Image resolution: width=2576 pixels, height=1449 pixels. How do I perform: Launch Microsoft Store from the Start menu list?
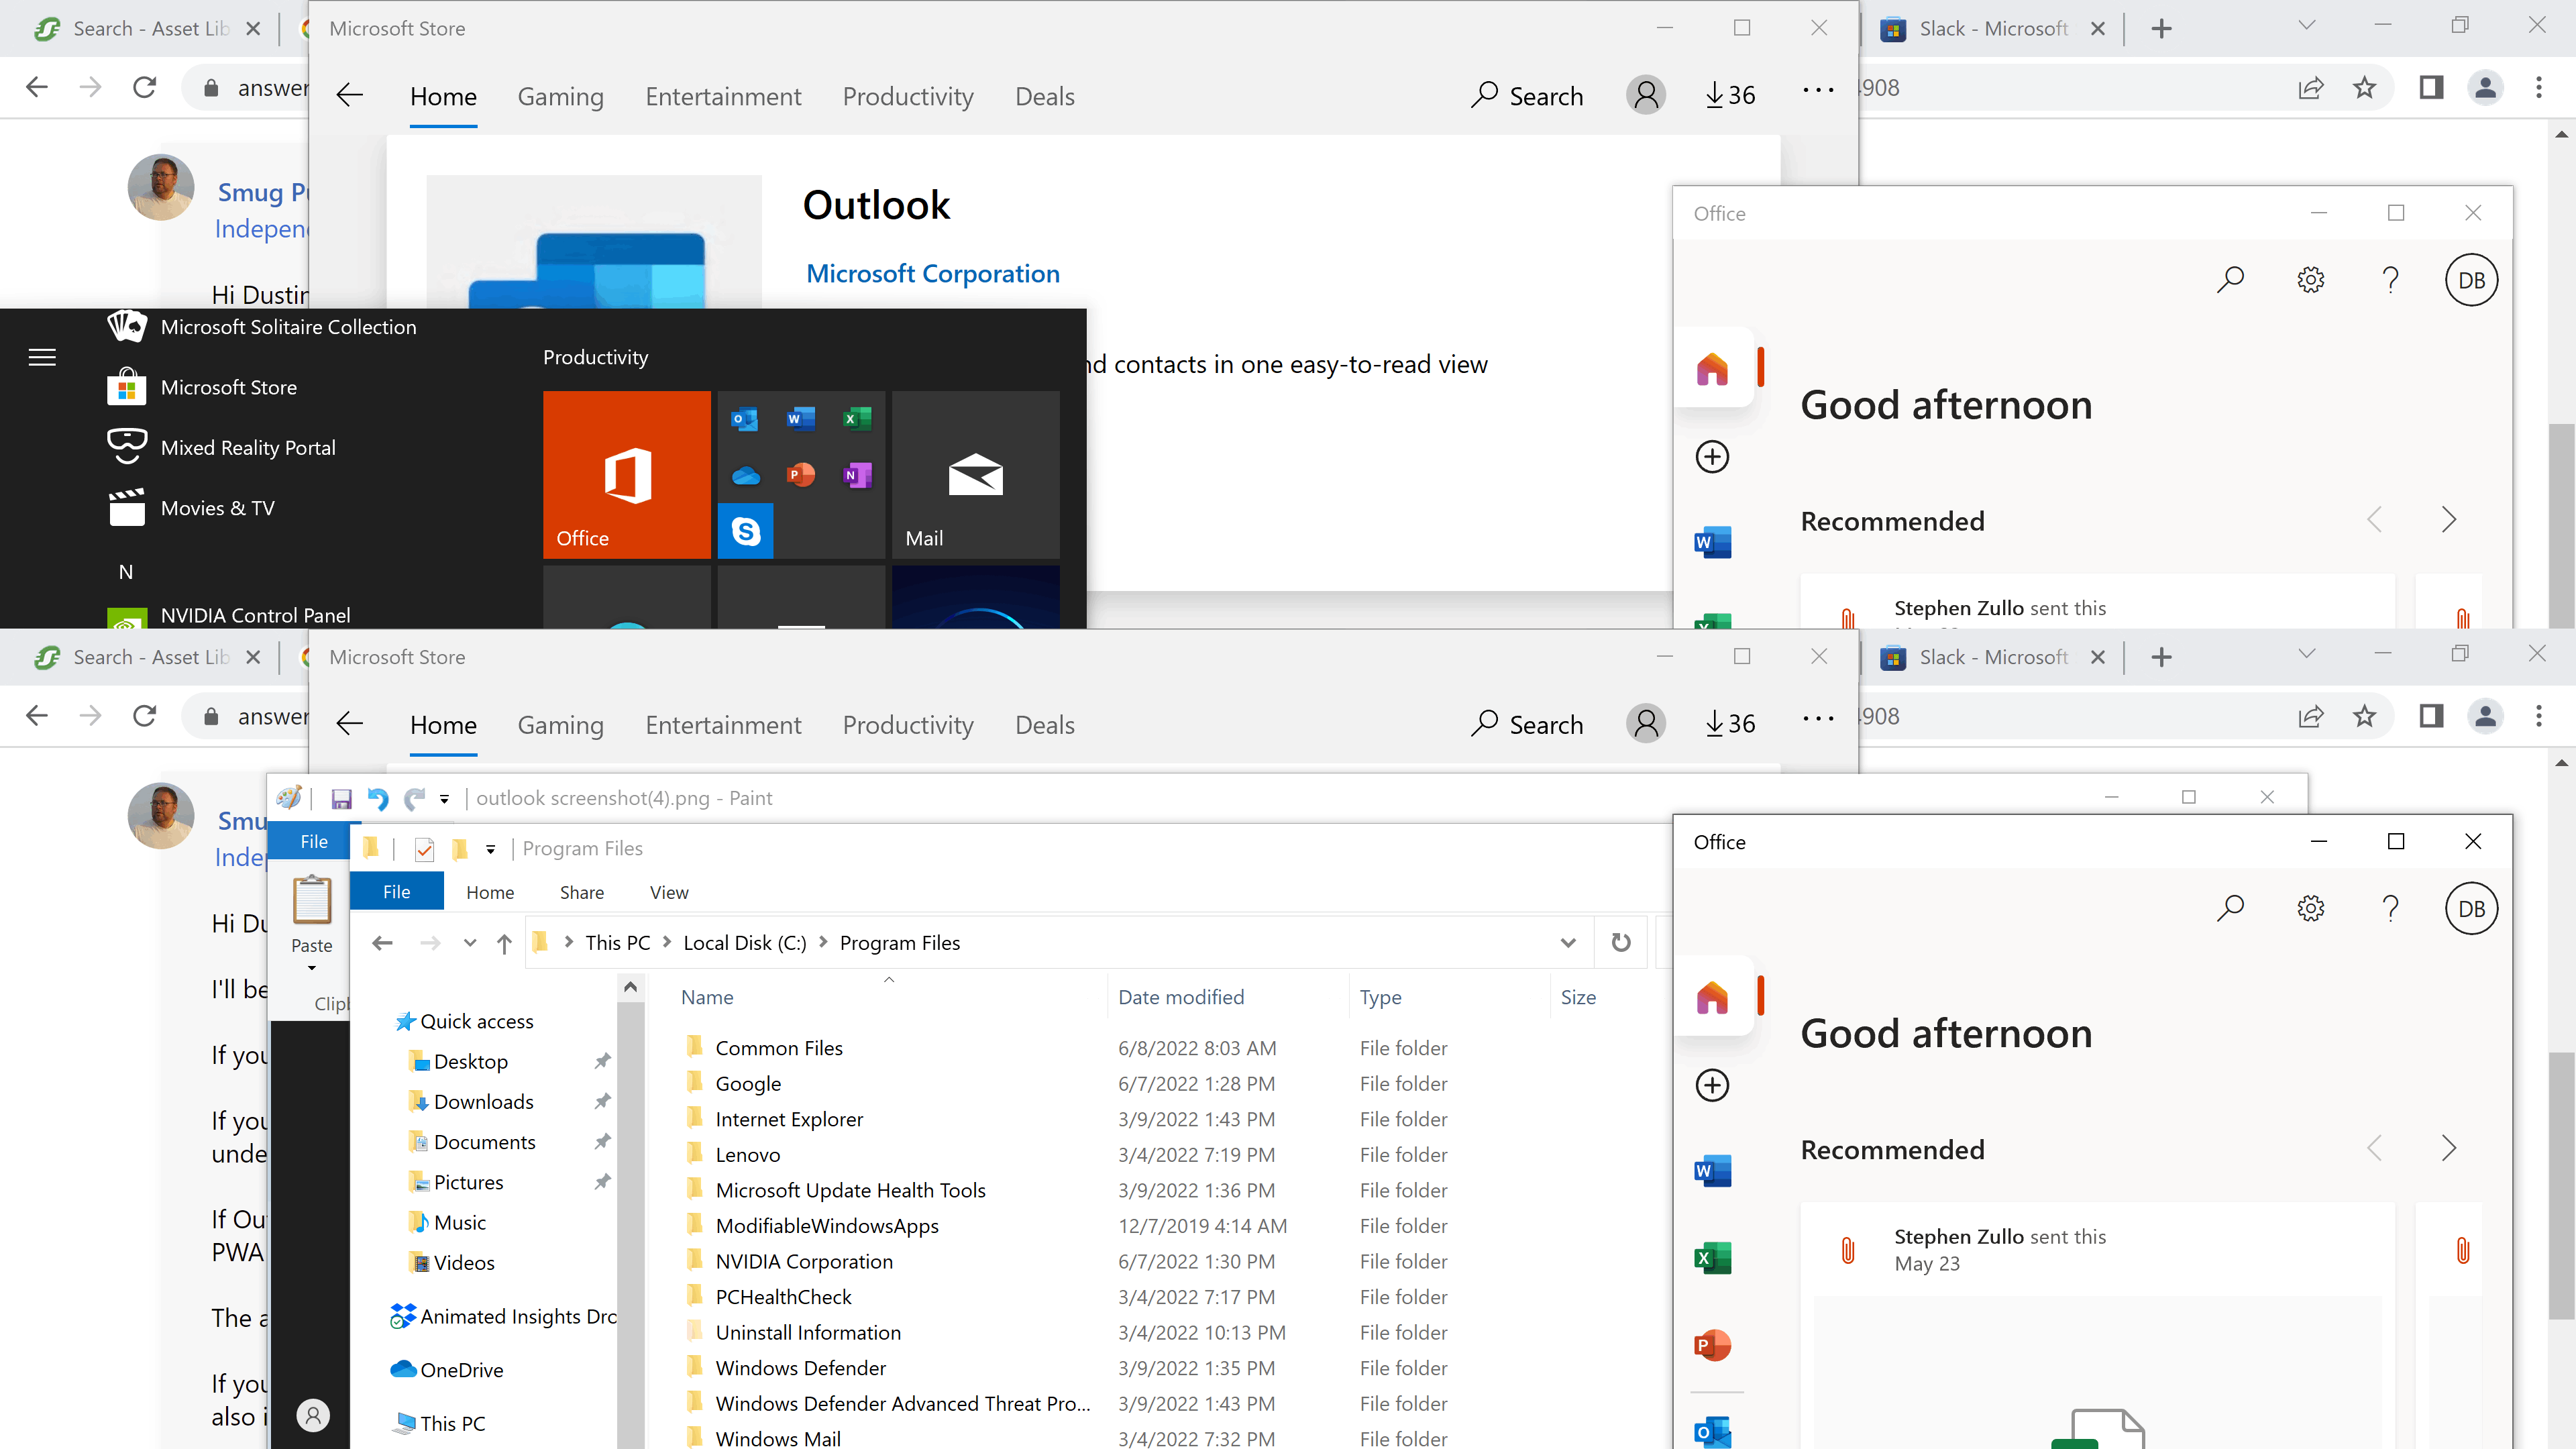click(x=229, y=387)
